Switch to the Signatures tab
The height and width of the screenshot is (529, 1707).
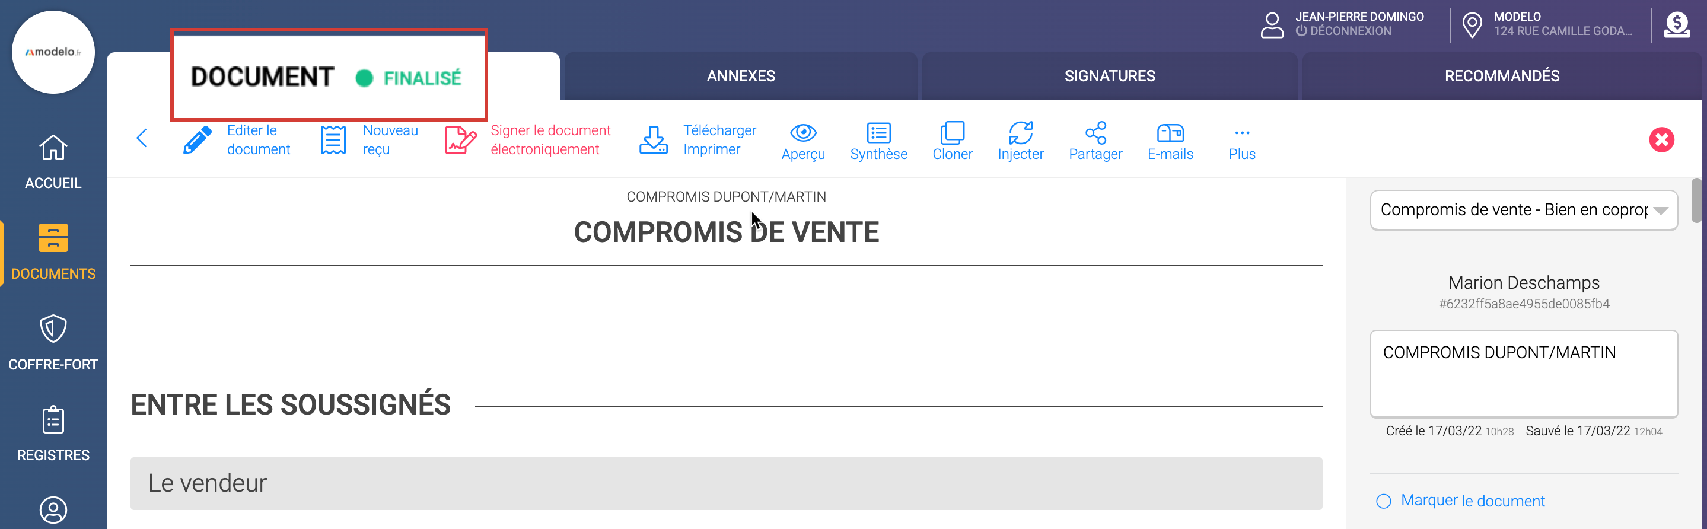pyautogui.click(x=1109, y=77)
